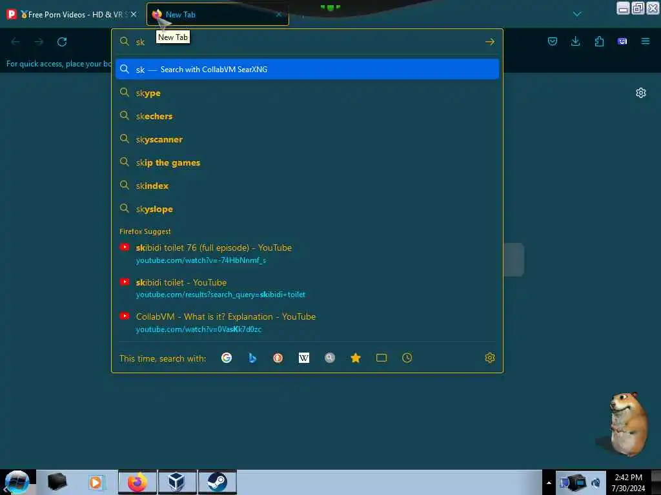
Task: Choose the skindex suggestion
Action: click(307, 186)
